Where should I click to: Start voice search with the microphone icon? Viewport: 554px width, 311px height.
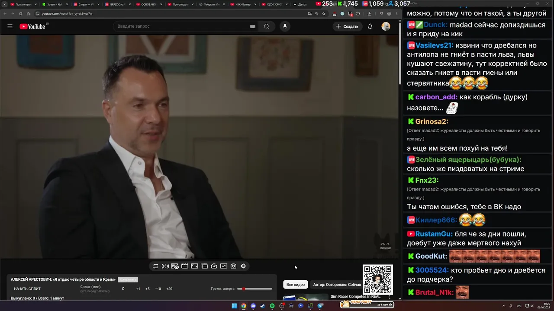tap(285, 26)
